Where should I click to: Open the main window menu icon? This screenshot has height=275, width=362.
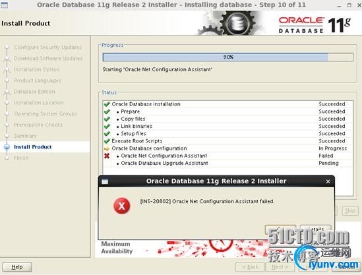coord(5,5)
